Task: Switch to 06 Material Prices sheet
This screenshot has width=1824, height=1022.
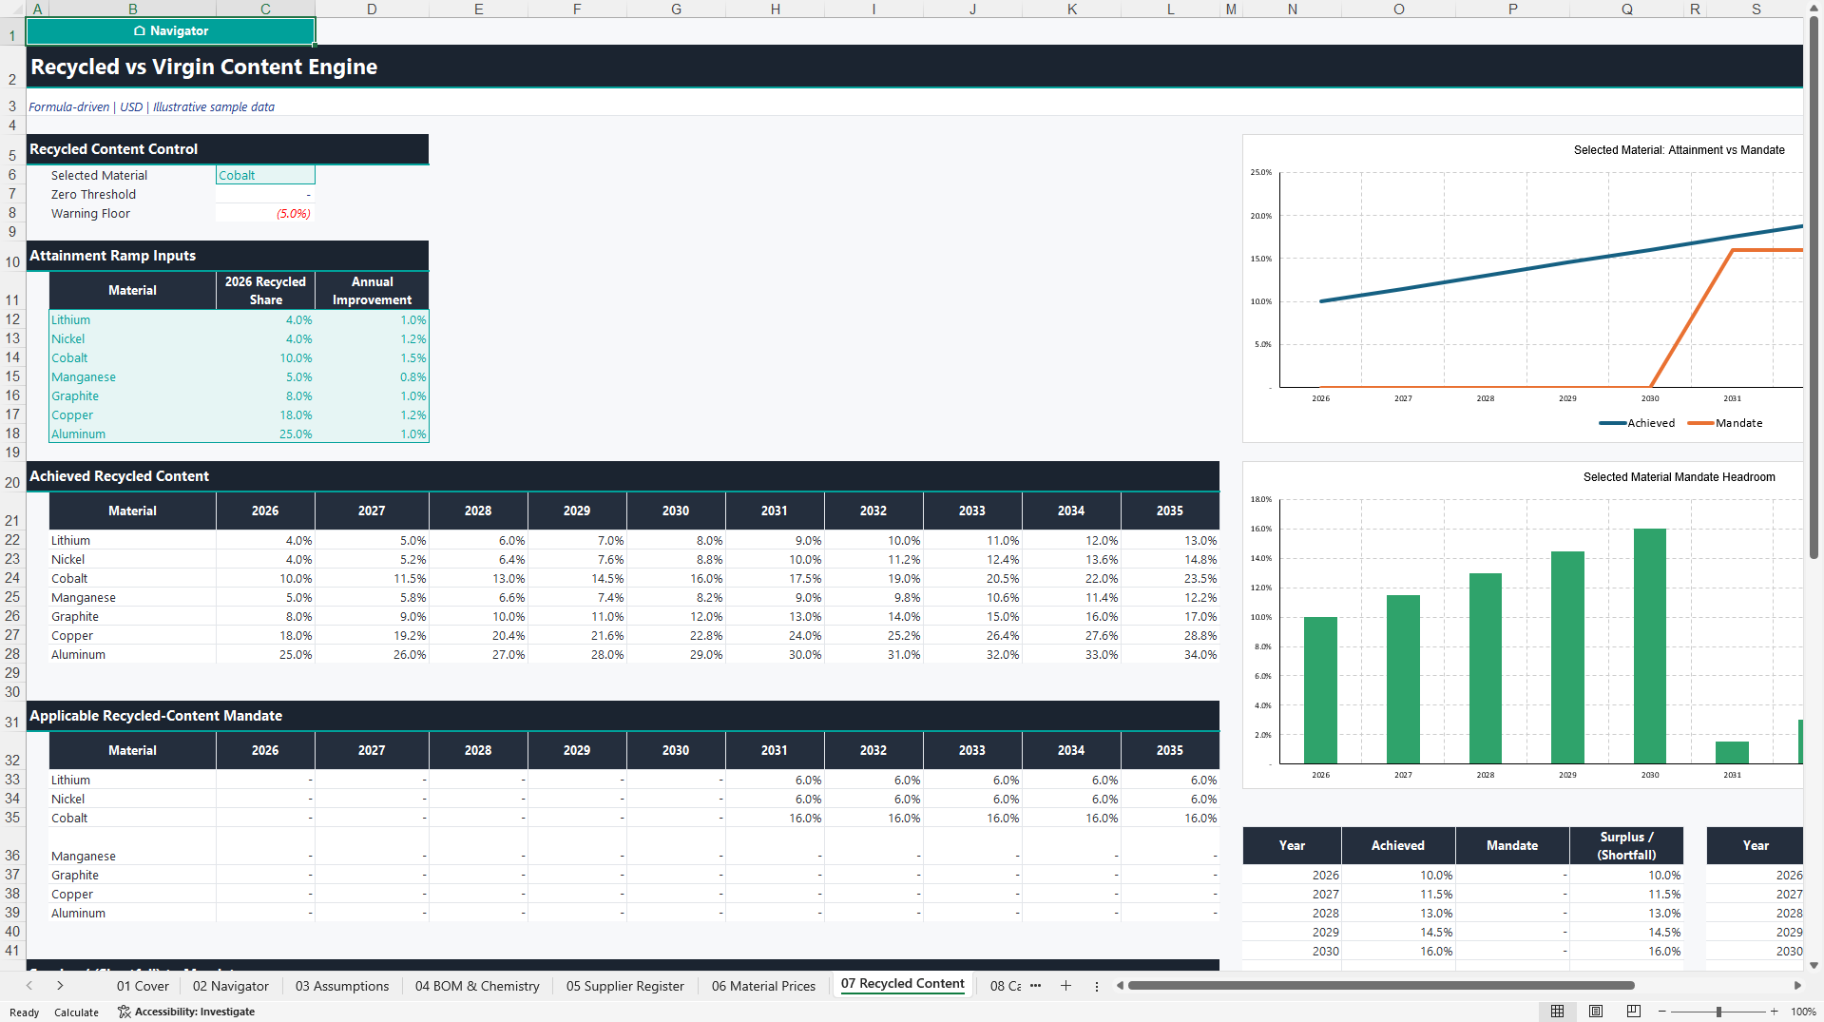Action: coord(764,986)
